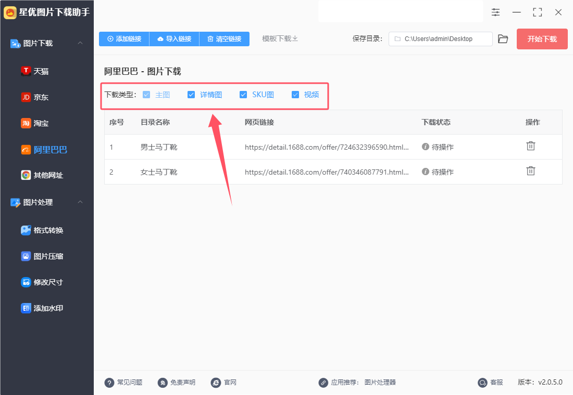Screen dimensions: 573x395
Task: Maximize the application window
Action: pos(538,12)
